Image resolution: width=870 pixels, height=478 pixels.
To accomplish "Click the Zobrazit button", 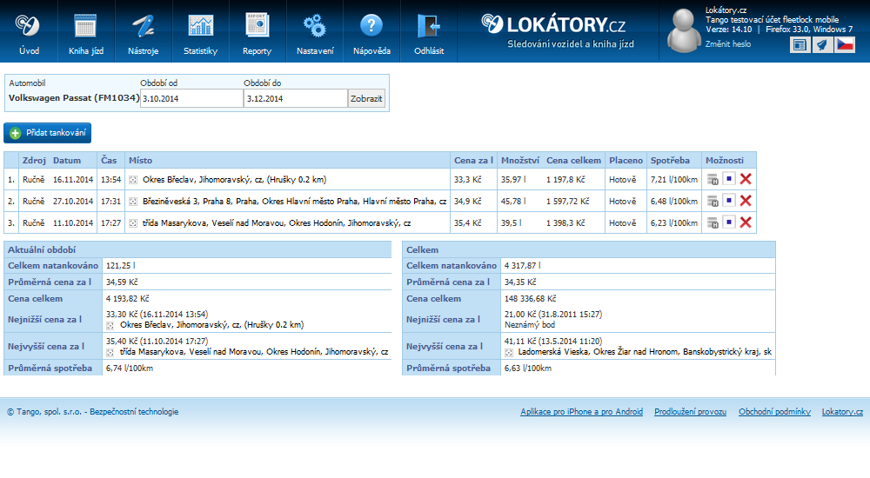I will tap(366, 99).
